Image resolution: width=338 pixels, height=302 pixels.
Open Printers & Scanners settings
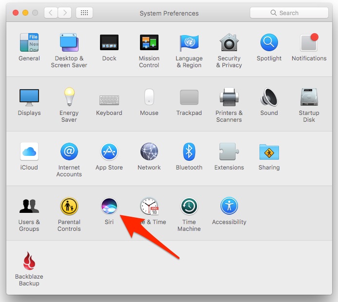coord(229,97)
